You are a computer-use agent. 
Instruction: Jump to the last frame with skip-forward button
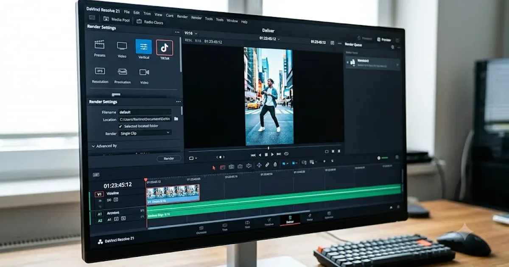click(279, 154)
